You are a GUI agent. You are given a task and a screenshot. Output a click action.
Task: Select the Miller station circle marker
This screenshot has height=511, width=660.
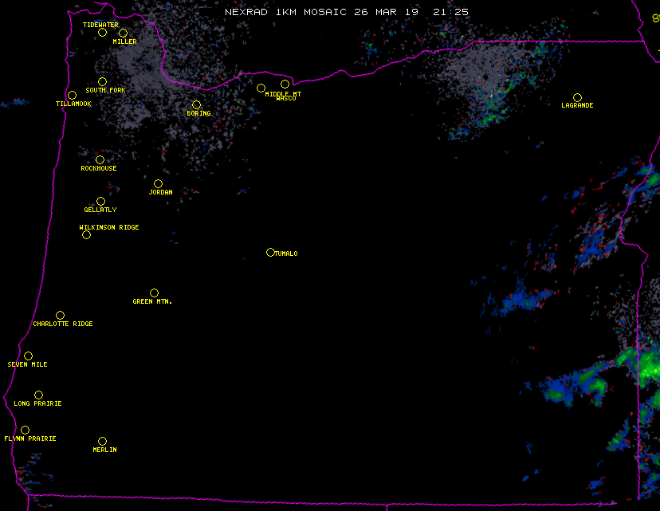123,33
